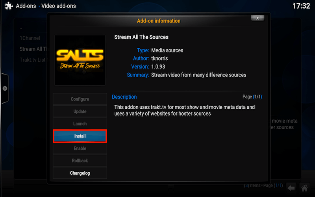Click the Enable button
Viewport: 315px width, 197px height.
pyautogui.click(x=80, y=149)
